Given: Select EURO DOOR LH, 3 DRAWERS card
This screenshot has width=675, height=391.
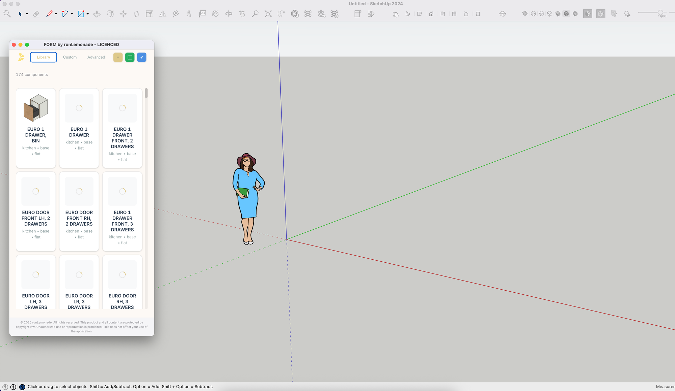Looking at the screenshot, I should pos(36,282).
